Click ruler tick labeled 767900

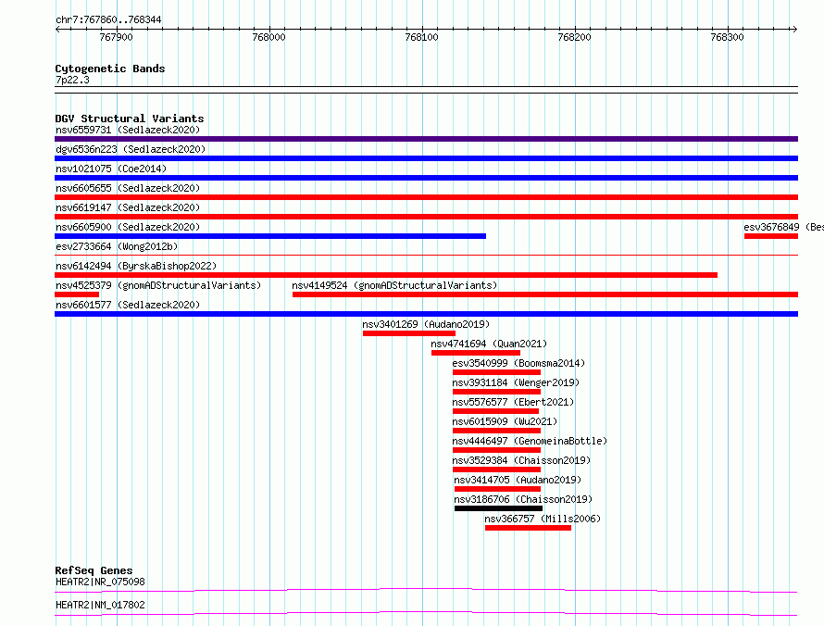pos(116,37)
